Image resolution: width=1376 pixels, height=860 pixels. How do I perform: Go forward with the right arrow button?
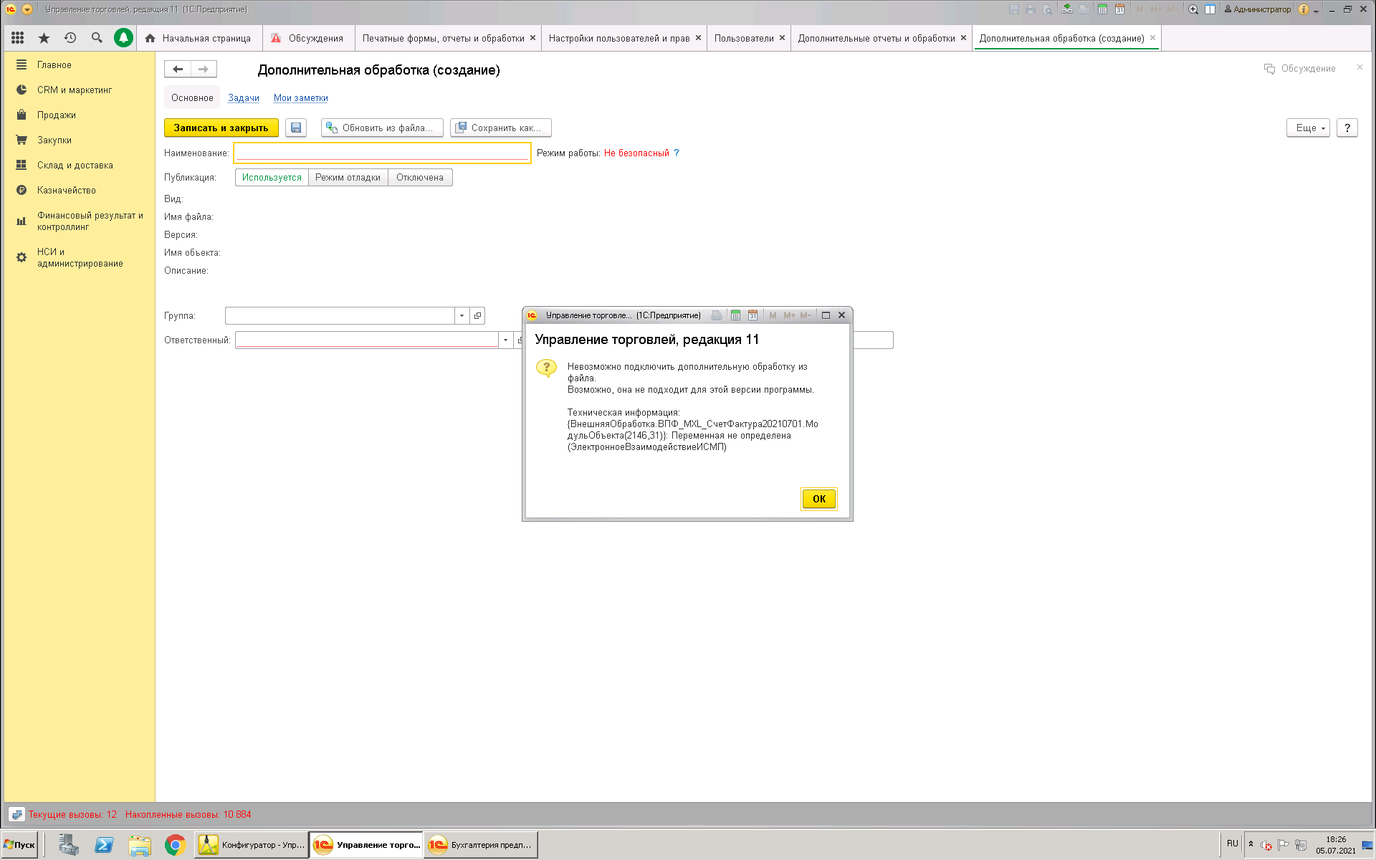pyautogui.click(x=204, y=69)
